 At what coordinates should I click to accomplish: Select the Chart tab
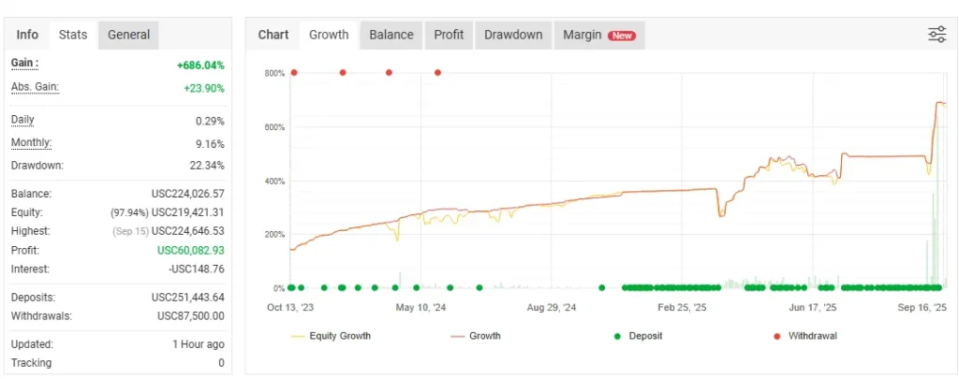(273, 35)
